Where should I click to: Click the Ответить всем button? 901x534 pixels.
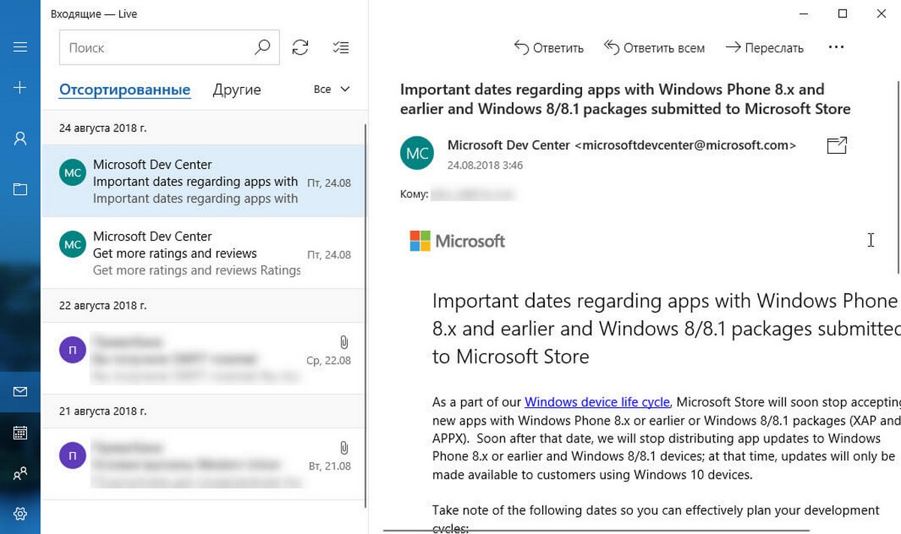[x=654, y=47]
